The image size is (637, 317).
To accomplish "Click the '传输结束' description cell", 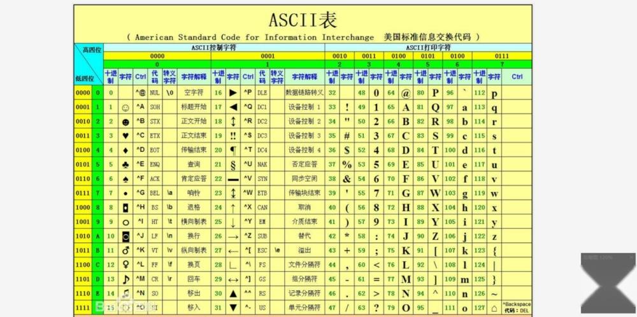I will click(x=194, y=150).
